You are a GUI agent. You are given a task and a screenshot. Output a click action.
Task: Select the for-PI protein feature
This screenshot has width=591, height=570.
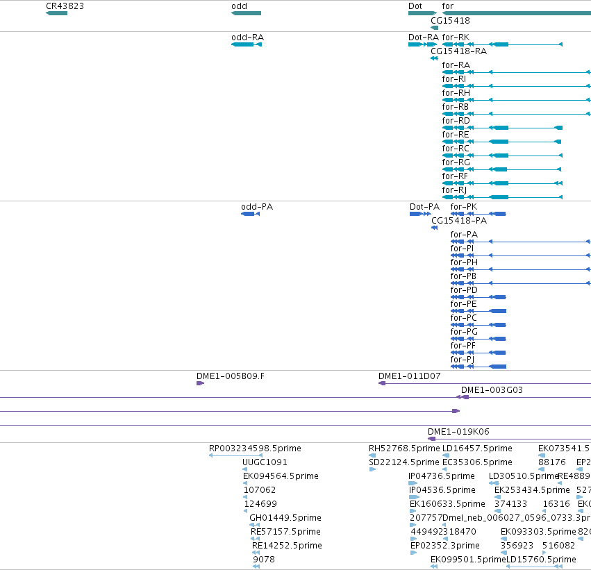click(521, 255)
